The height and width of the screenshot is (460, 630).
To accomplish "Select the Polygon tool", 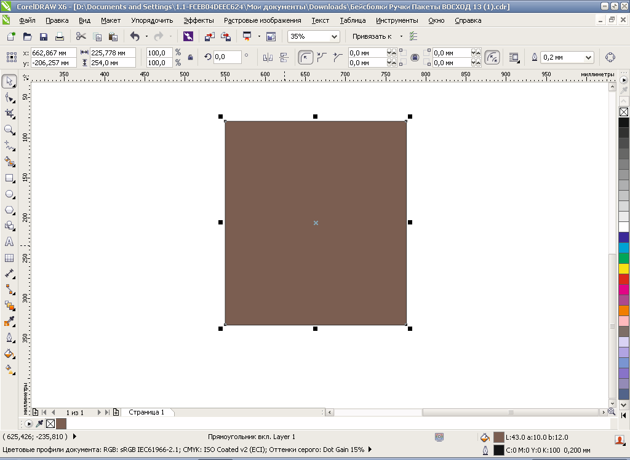I will (9, 210).
